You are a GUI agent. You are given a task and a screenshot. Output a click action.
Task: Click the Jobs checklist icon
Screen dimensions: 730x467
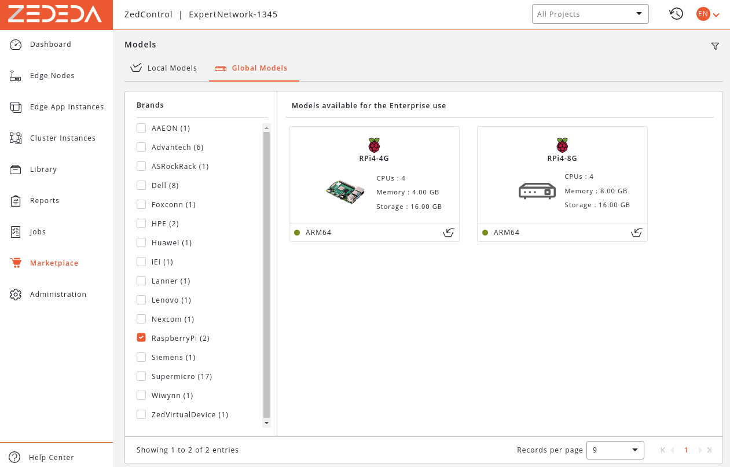(x=16, y=232)
